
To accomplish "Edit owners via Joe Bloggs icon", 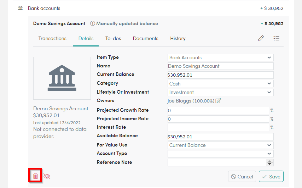I will [x=218, y=101].
